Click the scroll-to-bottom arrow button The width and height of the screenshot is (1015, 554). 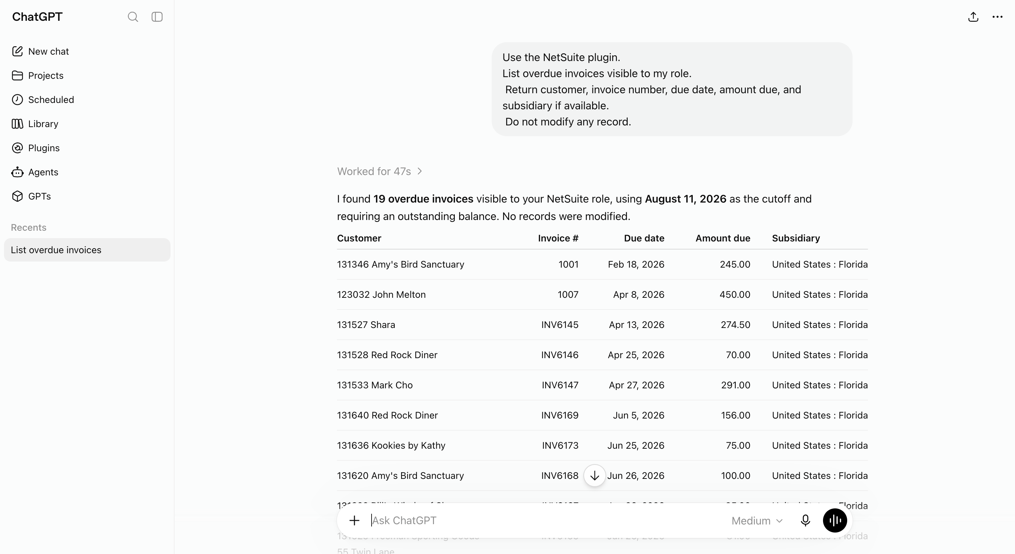(594, 476)
